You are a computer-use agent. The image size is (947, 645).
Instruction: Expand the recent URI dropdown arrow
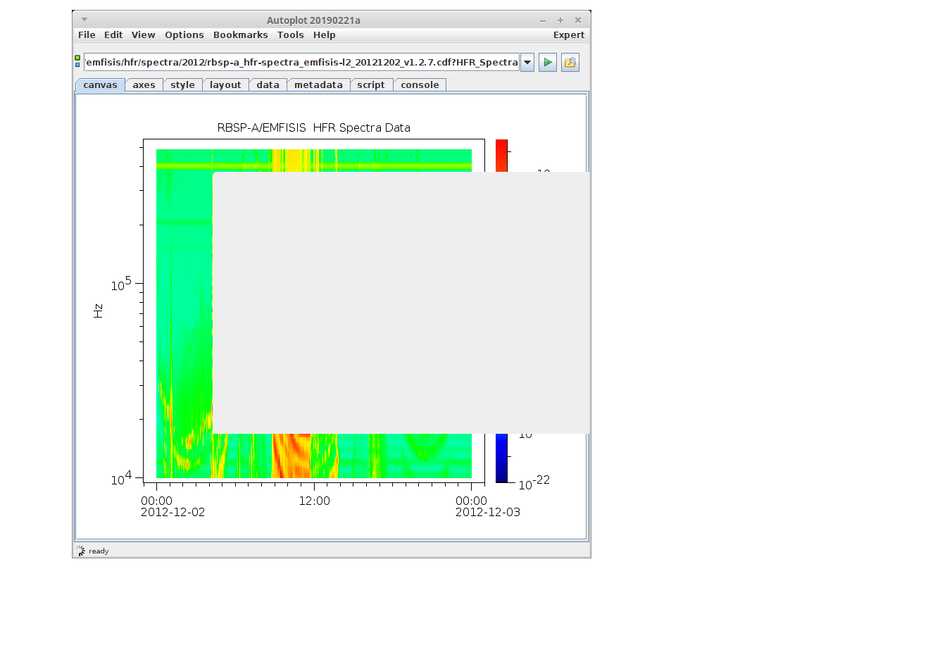[527, 63]
